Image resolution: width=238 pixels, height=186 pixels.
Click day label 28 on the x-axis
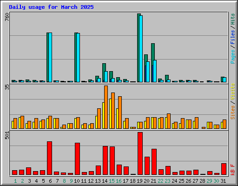pyautogui.click(x=202, y=181)
